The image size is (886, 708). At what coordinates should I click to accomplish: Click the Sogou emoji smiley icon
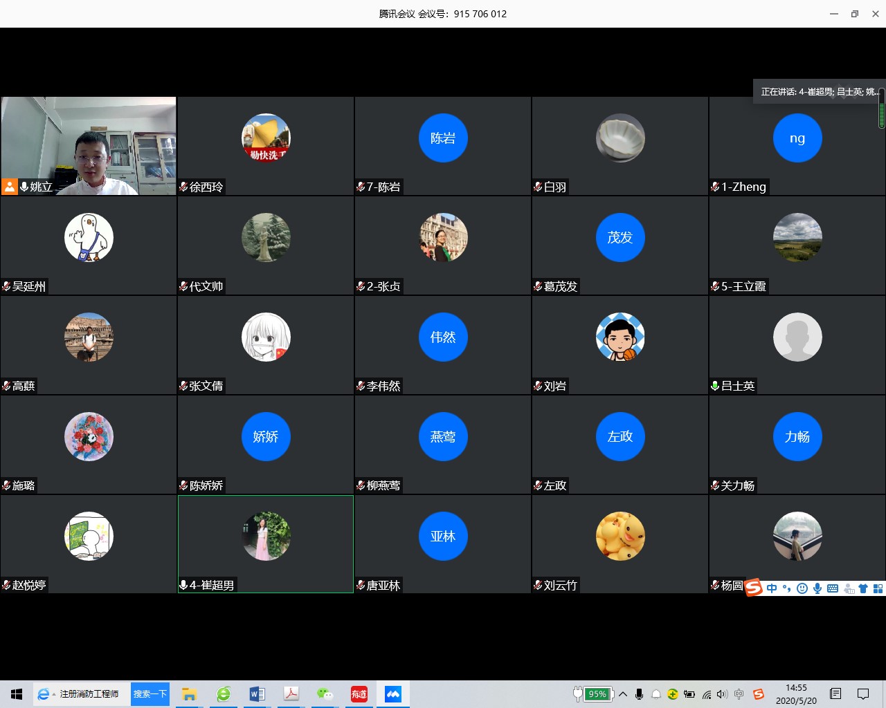click(x=802, y=588)
